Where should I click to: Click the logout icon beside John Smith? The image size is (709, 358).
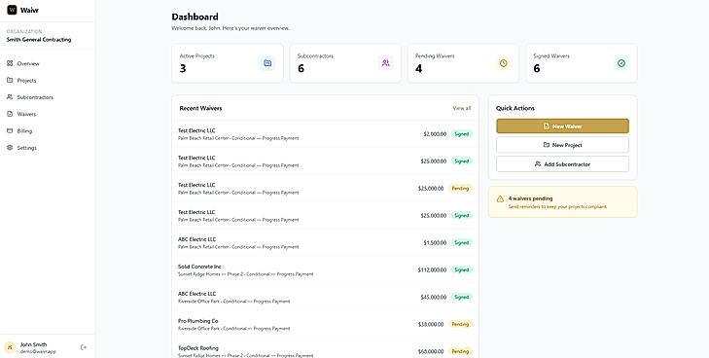pos(84,347)
